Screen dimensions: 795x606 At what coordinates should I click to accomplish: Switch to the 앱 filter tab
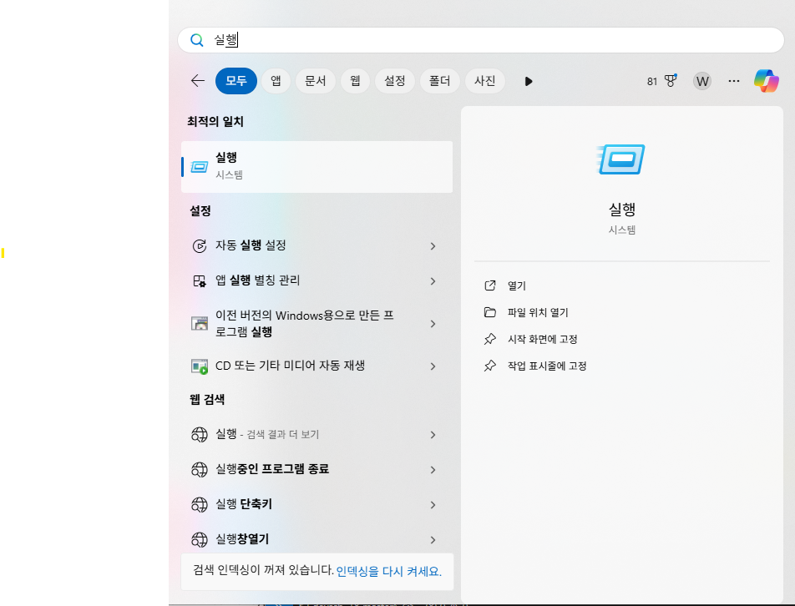click(x=276, y=80)
